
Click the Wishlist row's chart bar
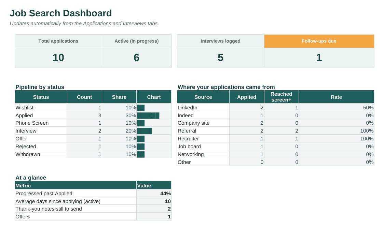tap(141, 108)
